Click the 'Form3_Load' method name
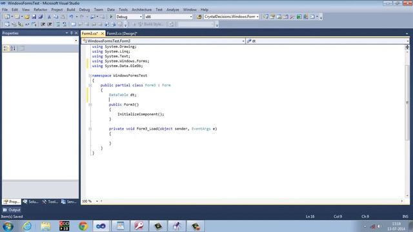 (x=147, y=129)
